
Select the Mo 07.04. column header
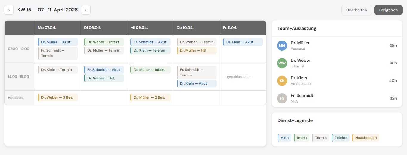coord(58,28)
